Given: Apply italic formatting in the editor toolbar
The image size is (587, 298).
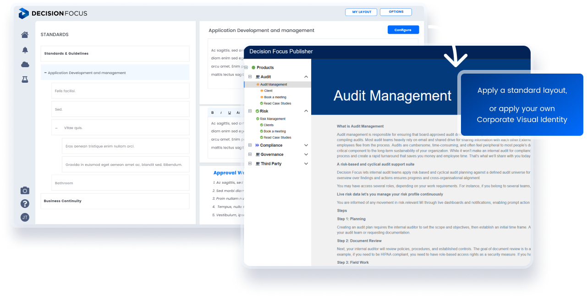Looking at the screenshot, I should (221, 112).
